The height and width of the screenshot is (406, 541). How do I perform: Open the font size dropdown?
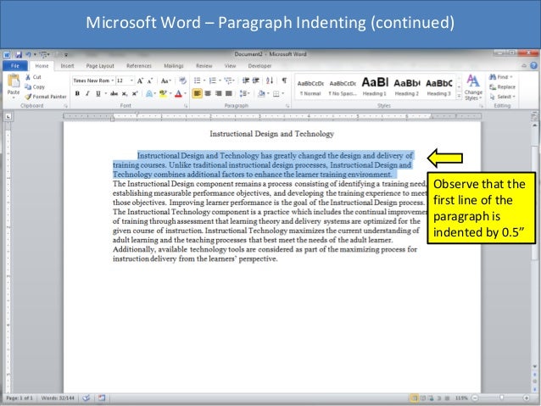click(x=131, y=81)
